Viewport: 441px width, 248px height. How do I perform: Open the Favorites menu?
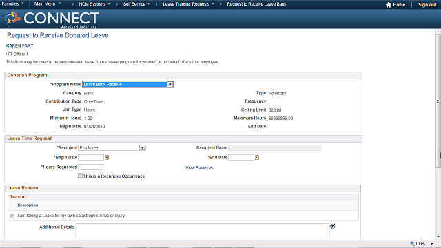[12, 4]
